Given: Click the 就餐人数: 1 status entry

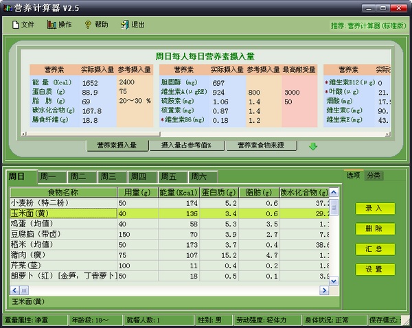Looking at the screenshot, I should (x=159, y=320).
